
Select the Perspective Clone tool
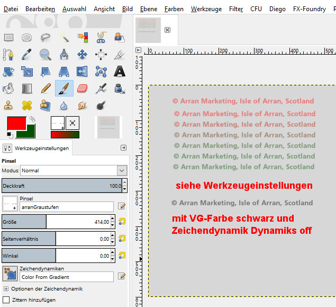[x=46, y=106]
